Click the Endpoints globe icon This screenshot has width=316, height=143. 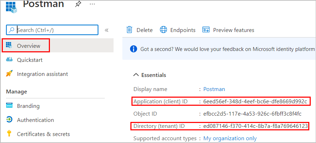163,30
